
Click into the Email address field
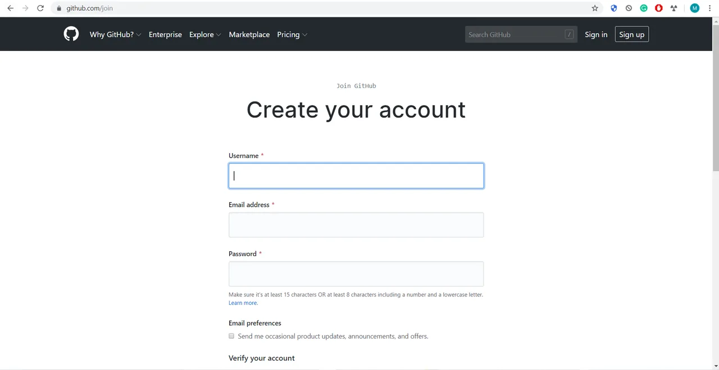(356, 225)
